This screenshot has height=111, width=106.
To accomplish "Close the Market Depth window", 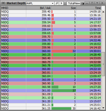I will pos(102,3).
